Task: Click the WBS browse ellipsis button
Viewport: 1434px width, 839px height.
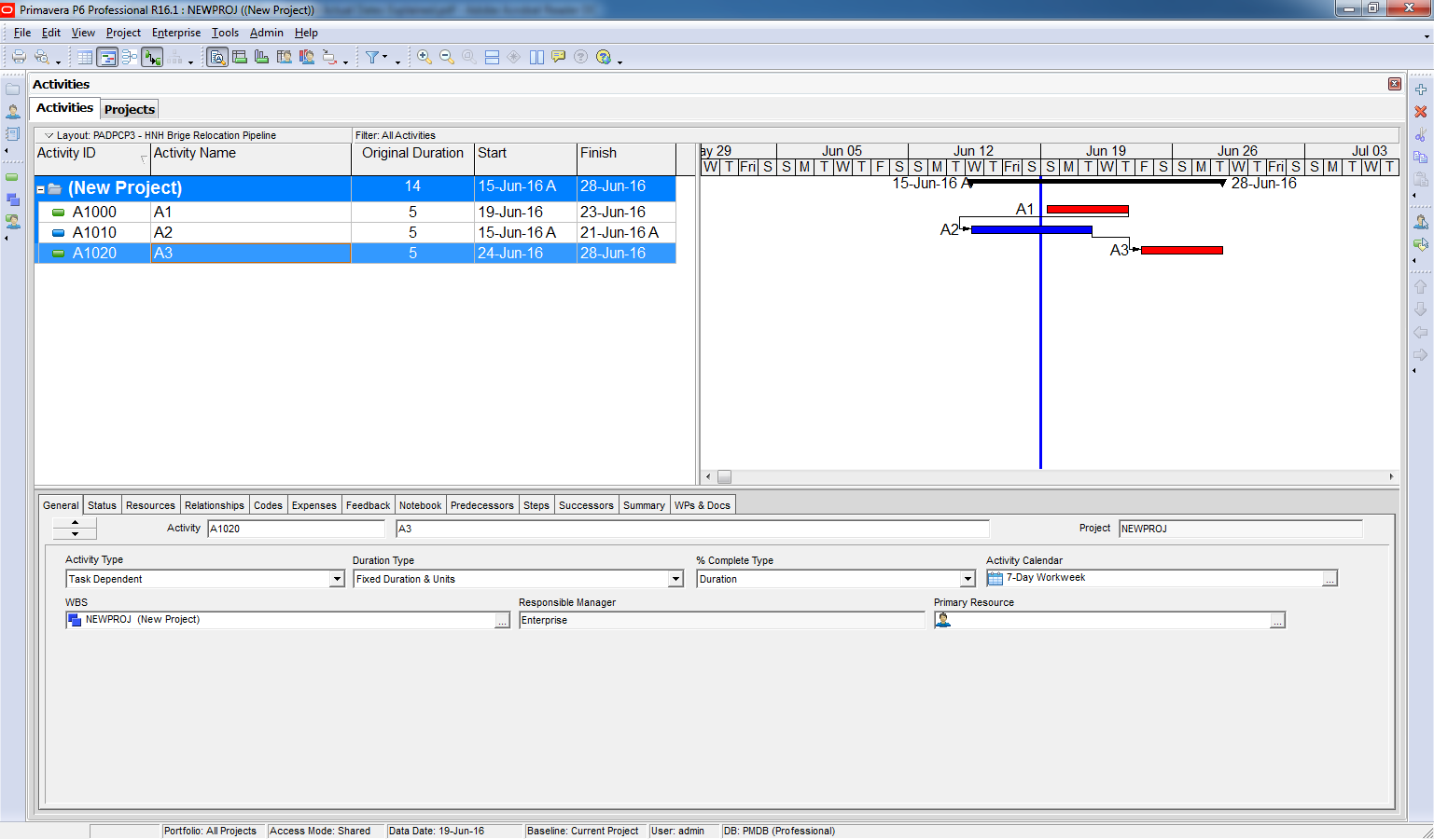Action: click(x=502, y=621)
